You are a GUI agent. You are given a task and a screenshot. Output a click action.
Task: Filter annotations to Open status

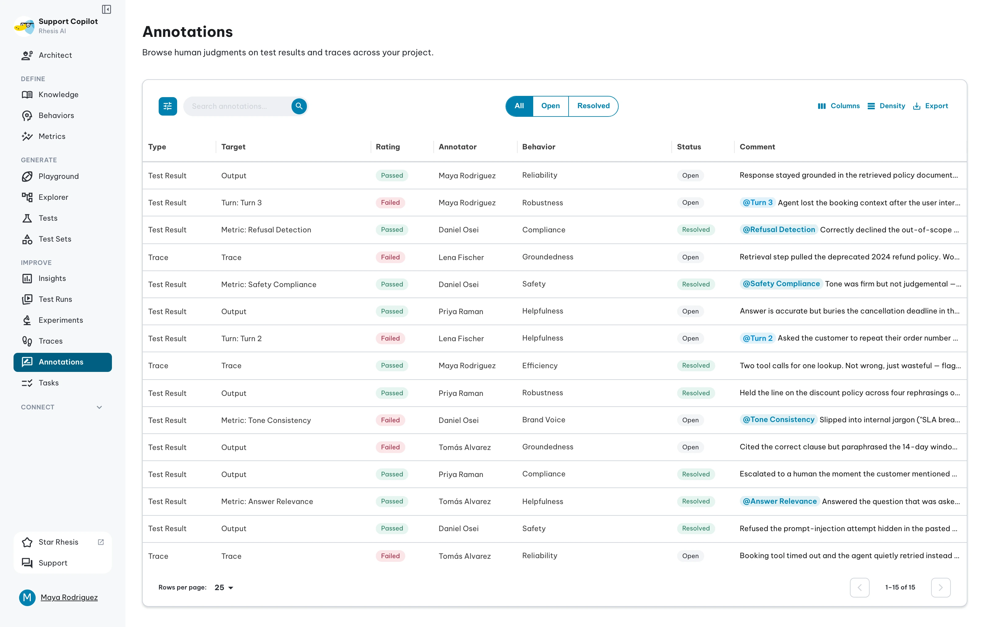(550, 106)
